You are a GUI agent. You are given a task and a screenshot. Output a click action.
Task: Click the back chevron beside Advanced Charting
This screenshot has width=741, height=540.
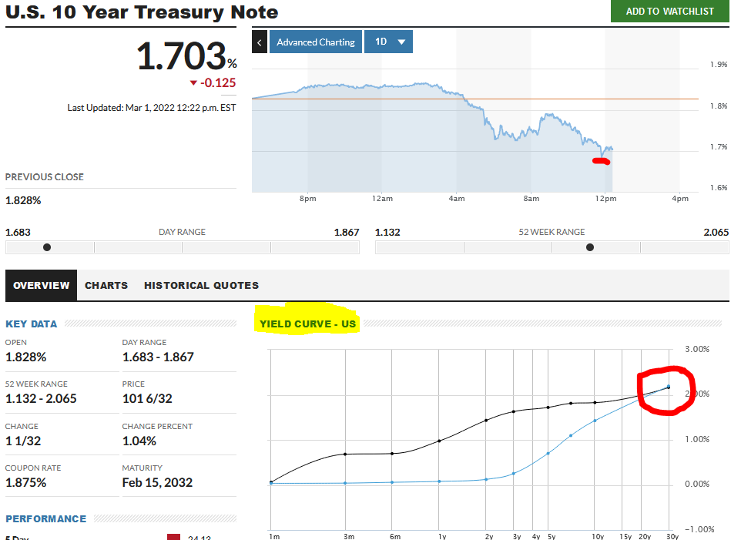(x=260, y=42)
